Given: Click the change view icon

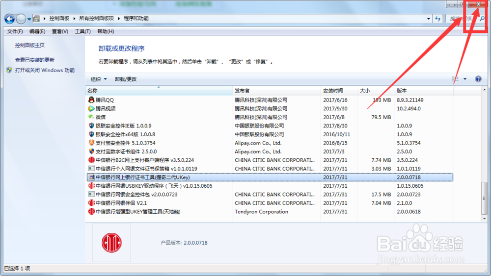Looking at the screenshot, I should pyautogui.click(x=455, y=79).
